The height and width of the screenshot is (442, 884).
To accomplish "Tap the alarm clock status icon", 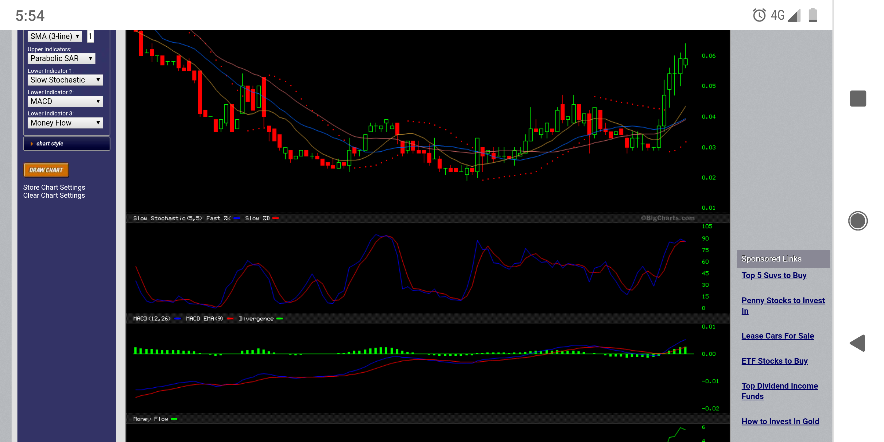I will pyautogui.click(x=759, y=15).
